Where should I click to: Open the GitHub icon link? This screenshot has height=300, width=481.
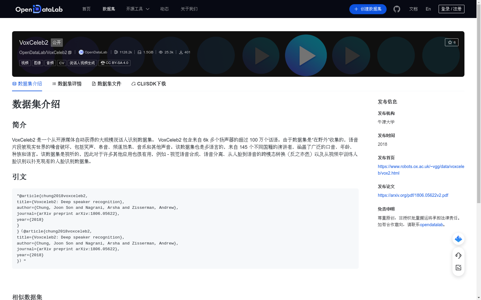pyautogui.click(x=397, y=9)
